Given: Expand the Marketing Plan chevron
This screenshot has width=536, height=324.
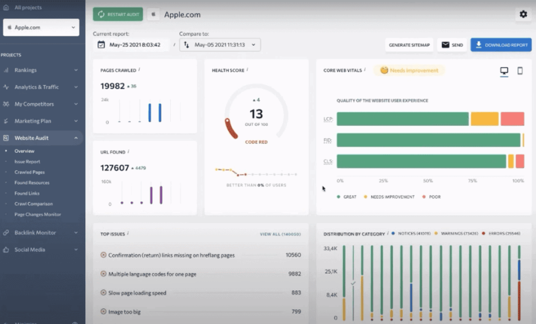Looking at the screenshot, I should (x=76, y=121).
